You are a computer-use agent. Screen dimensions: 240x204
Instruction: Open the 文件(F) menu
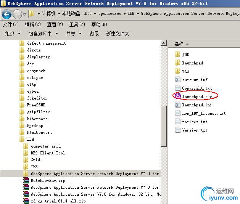pos(11,24)
